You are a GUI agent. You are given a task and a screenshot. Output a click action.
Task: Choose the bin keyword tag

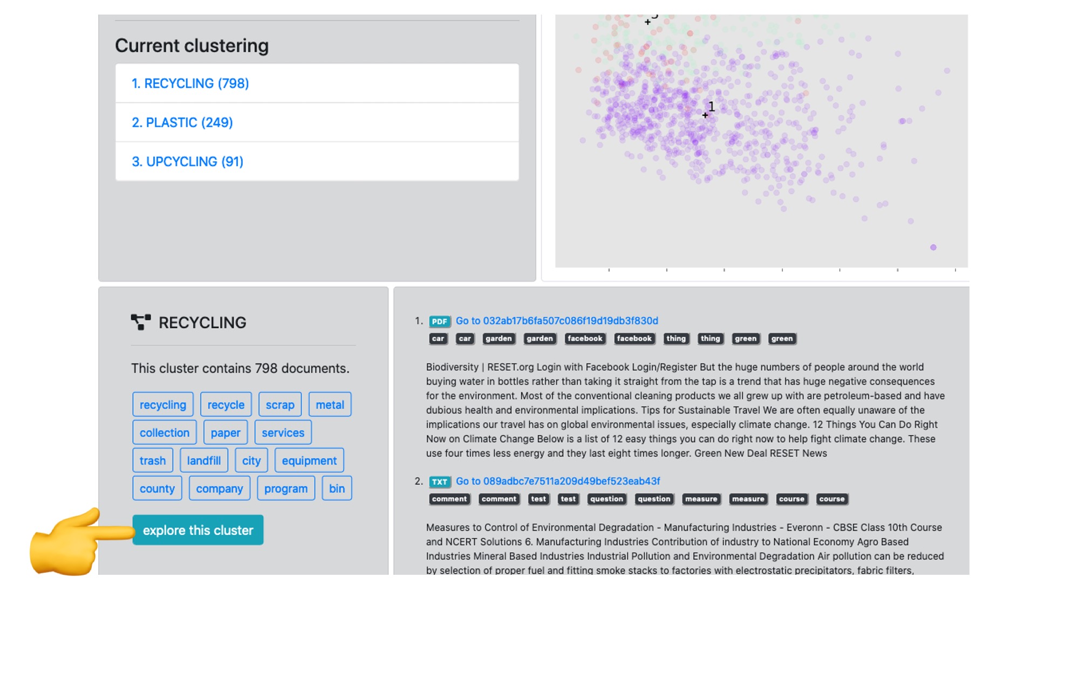pyautogui.click(x=337, y=489)
